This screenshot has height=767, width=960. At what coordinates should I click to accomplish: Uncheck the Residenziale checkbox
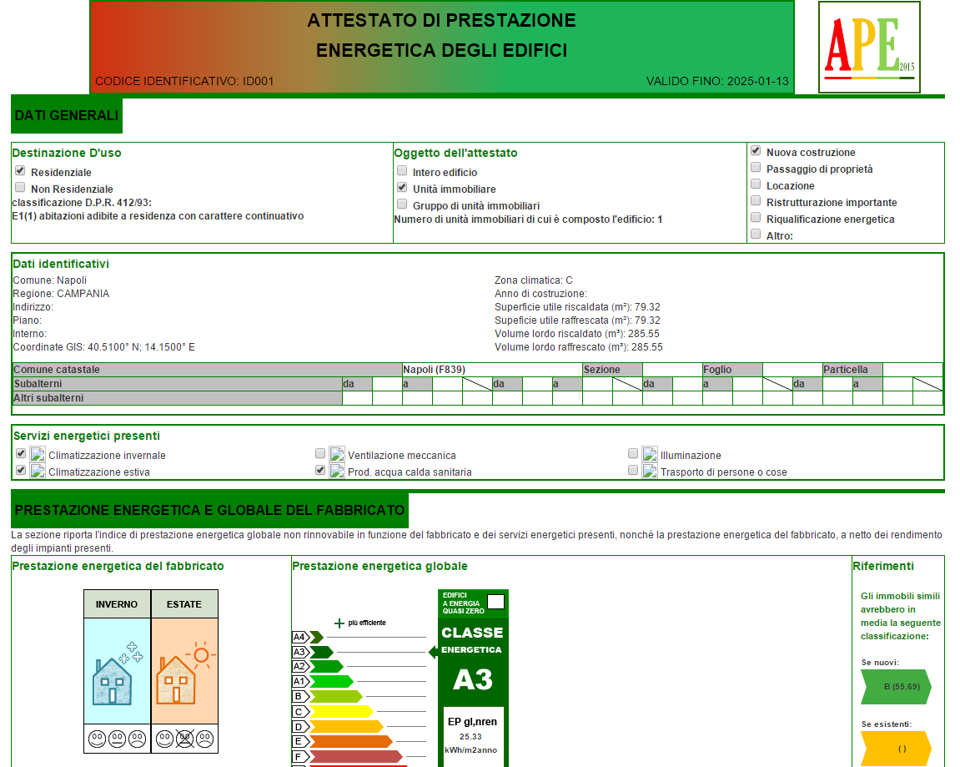tap(20, 170)
